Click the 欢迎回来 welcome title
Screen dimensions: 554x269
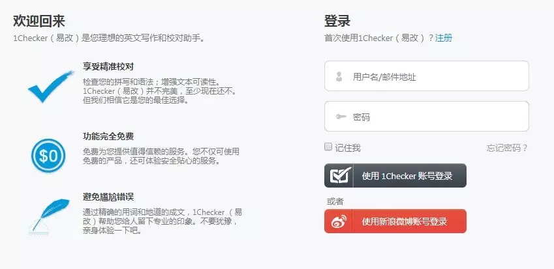coord(39,21)
